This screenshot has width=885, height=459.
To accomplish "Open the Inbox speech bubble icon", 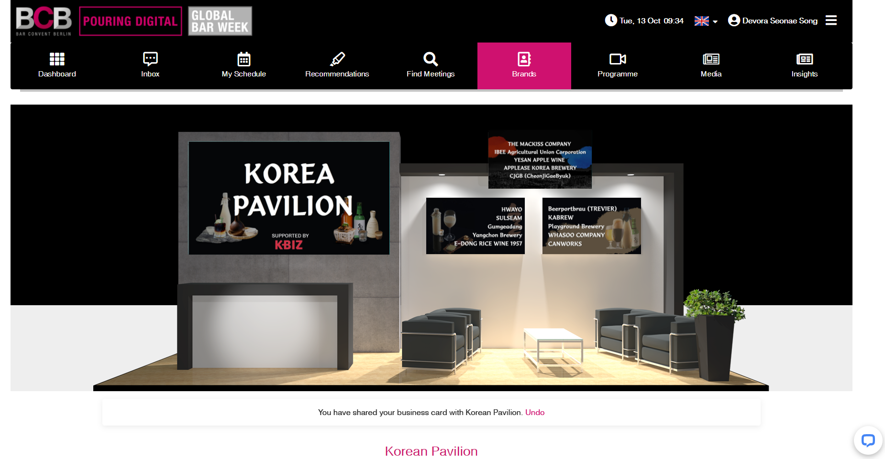I will (150, 59).
